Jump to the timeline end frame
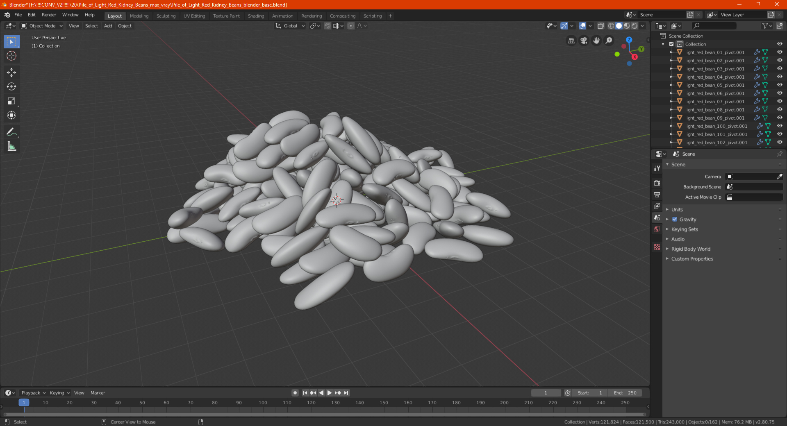The height and width of the screenshot is (426, 787). (346, 393)
